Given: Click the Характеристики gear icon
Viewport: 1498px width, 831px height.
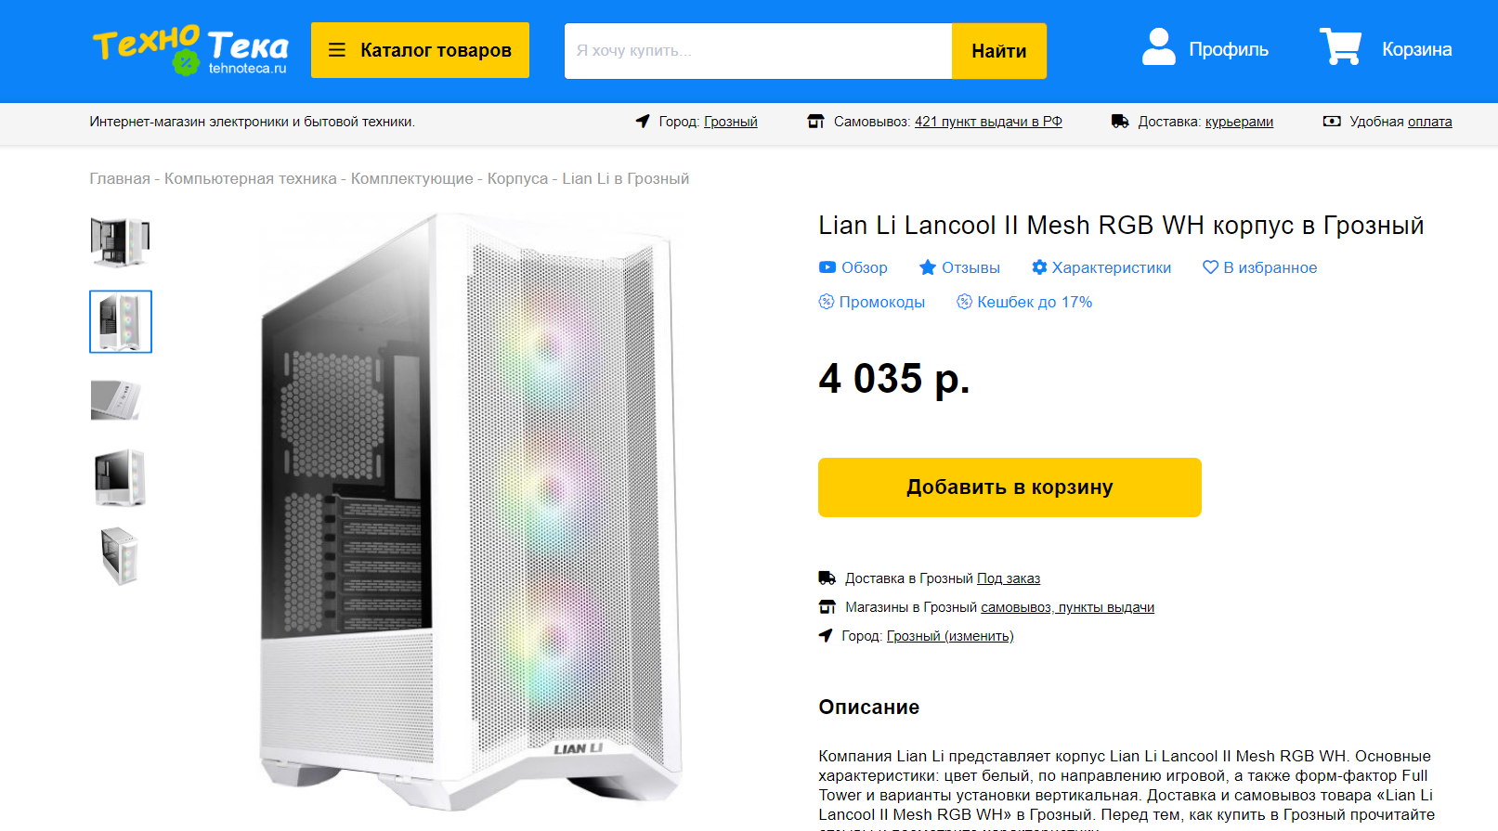Looking at the screenshot, I should (1039, 267).
